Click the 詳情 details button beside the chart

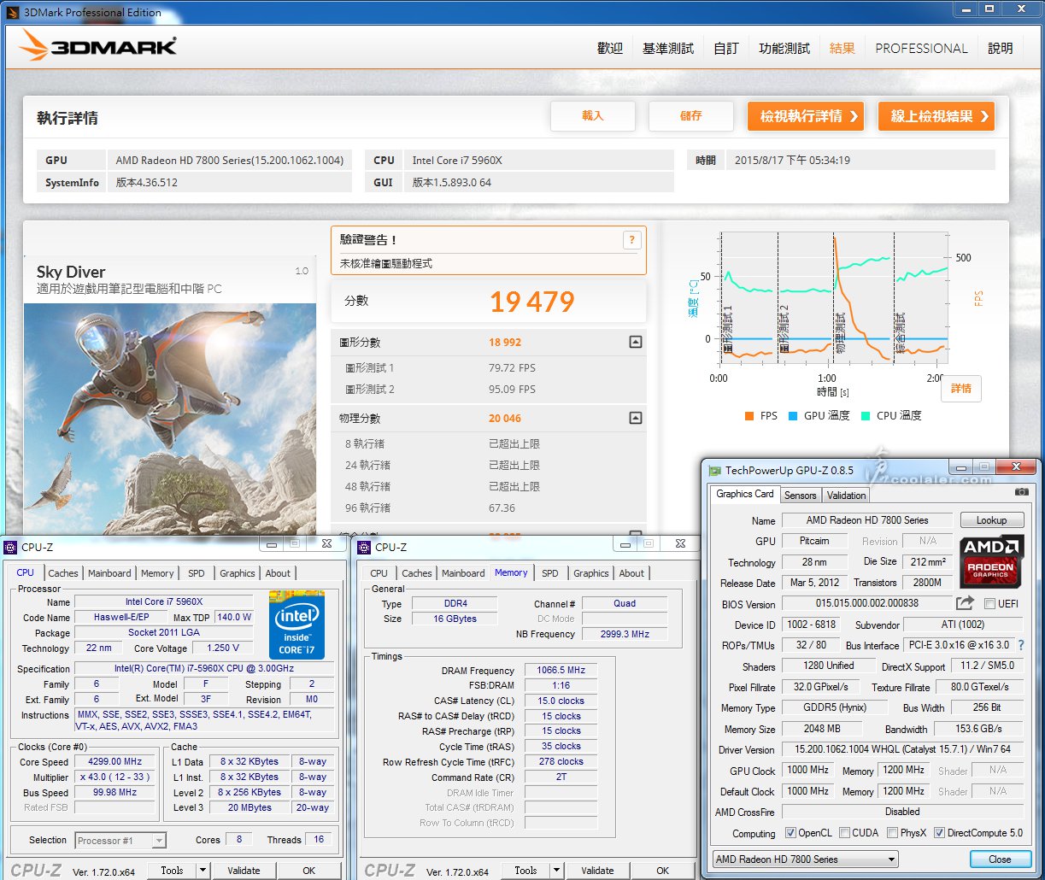(x=961, y=389)
